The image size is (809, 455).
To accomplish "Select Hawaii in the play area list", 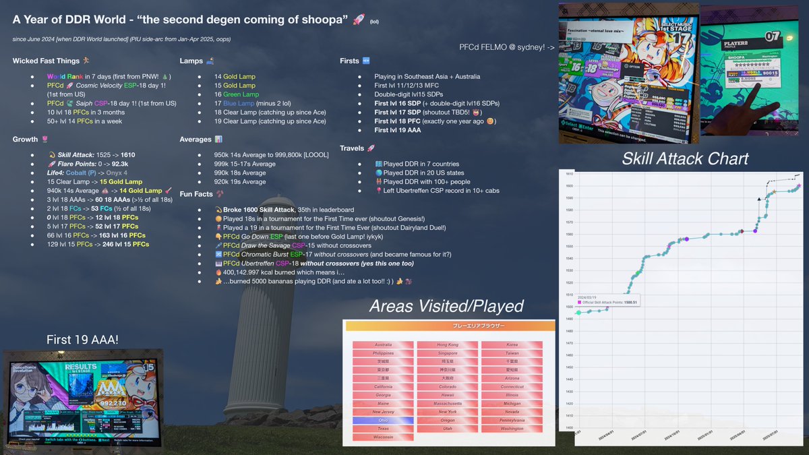I will tap(448, 395).
